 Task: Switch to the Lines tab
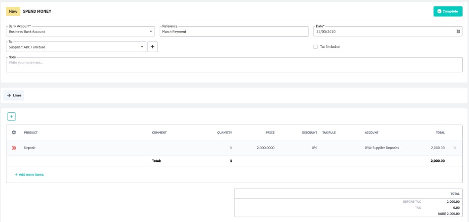click(x=14, y=95)
